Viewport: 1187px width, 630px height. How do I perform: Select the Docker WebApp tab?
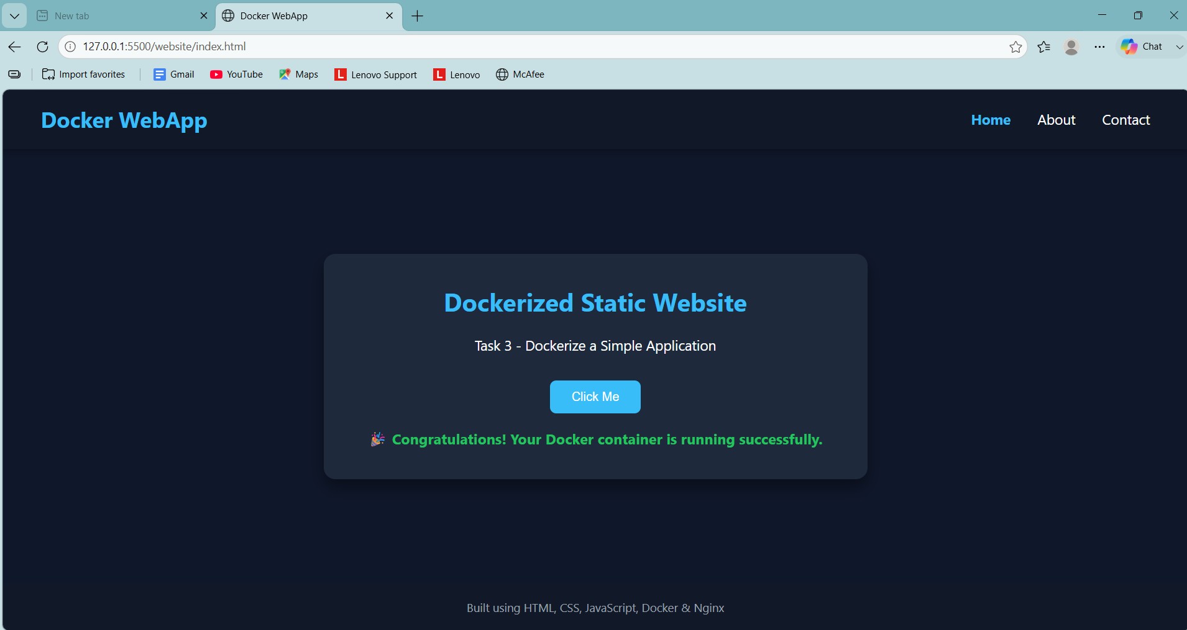coord(309,16)
